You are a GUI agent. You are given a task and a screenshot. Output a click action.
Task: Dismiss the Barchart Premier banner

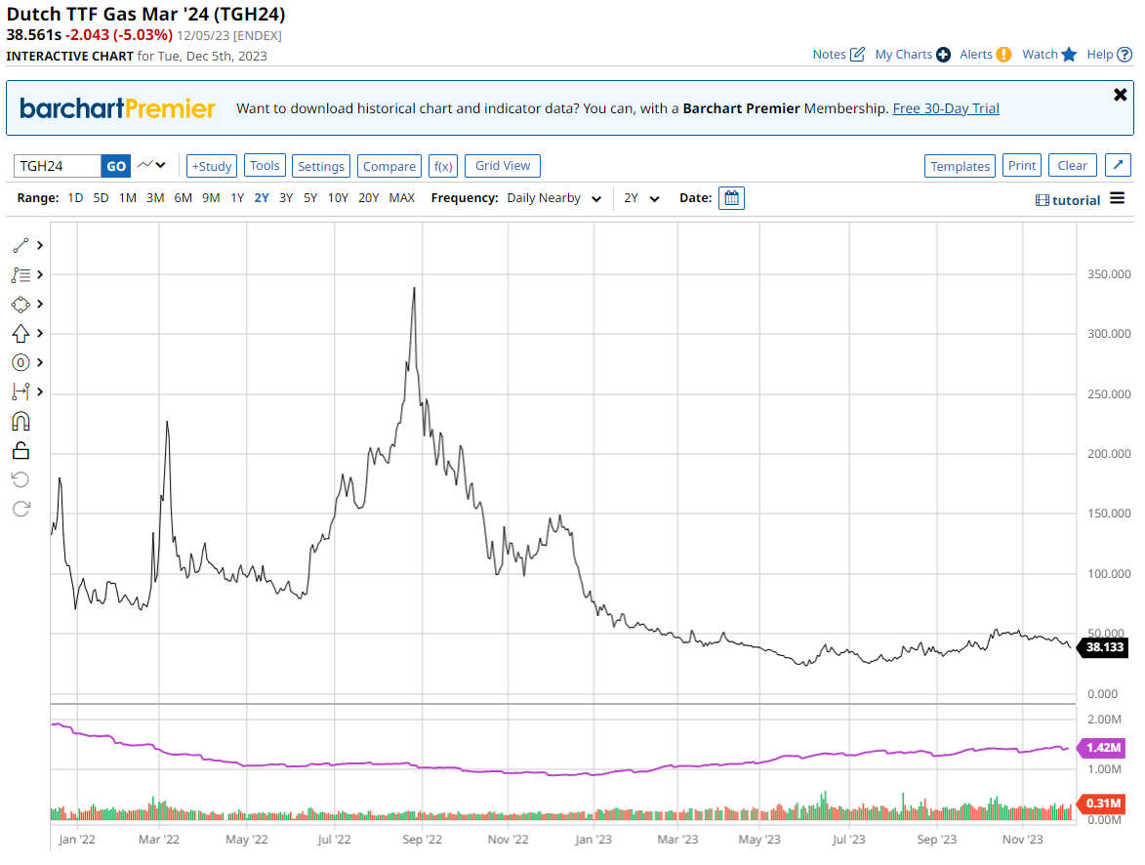(x=1120, y=95)
